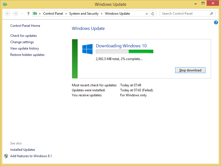
Task: Click '2,092.5 MB total, 2% complete' text
Action: pyautogui.click(x=119, y=59)
